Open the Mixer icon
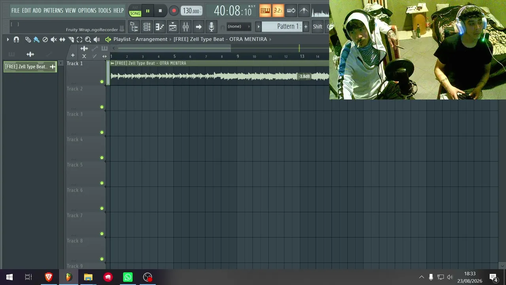The height and width of the screenshot is (285, 506). click(185, 27)
